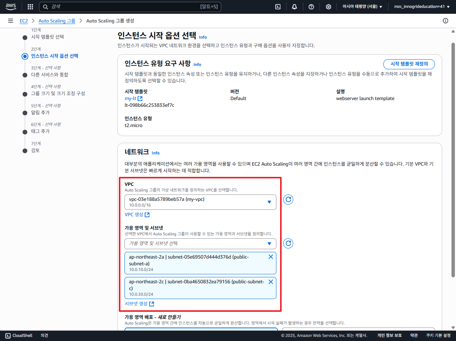456x341 pixels.
Task: Click the CloudShell icon in the footer
Action: (x=8, y=335)
